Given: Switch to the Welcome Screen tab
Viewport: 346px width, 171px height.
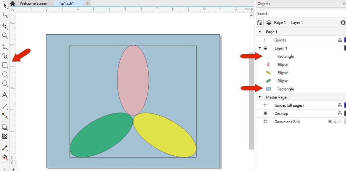Looking at the screenshot, I should click(x=33, y=3).
